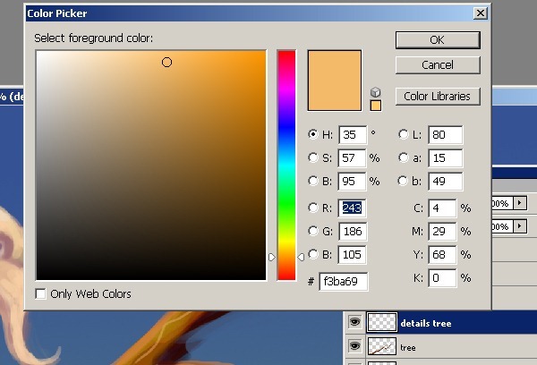The height and width of the screenshot is (365, 537).
Task: Open the layer opacity dropdown arrow
Action: pyautogui.click(x=521, y=203)
